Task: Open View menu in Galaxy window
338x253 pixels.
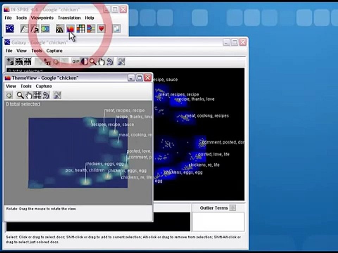Action: pyautogui.click(x=21, y=51)
